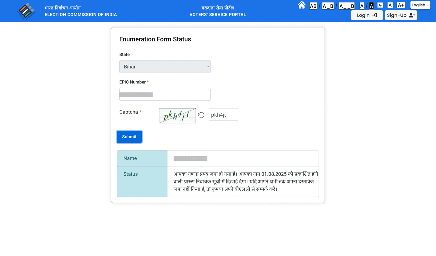Image resolution: width=436 pixels, height=256 pixels.
Task: Select the AB normal letter spacing icon
Action: pyautogui.click(x=313, y=6)
